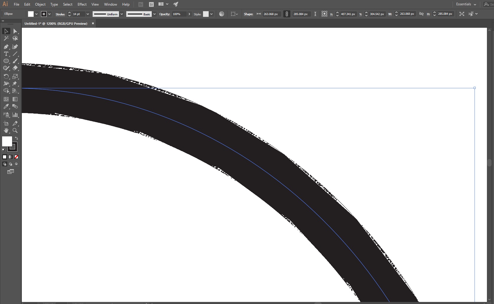This screenshot has width=494, height=304.
Task: Set paint mode to Color
Action: point(4,157)
